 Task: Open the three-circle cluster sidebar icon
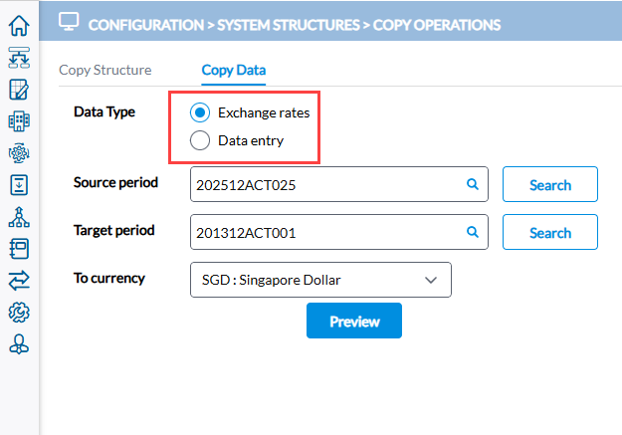(x=19, y=344)
